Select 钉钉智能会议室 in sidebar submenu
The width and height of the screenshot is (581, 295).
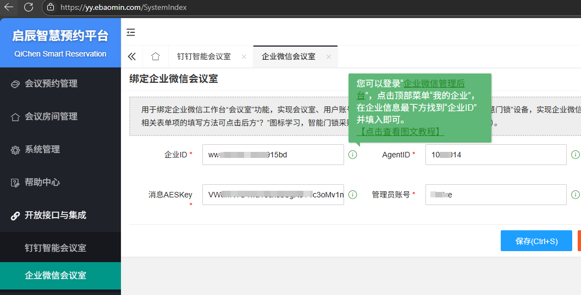click(x=56, y=248)
